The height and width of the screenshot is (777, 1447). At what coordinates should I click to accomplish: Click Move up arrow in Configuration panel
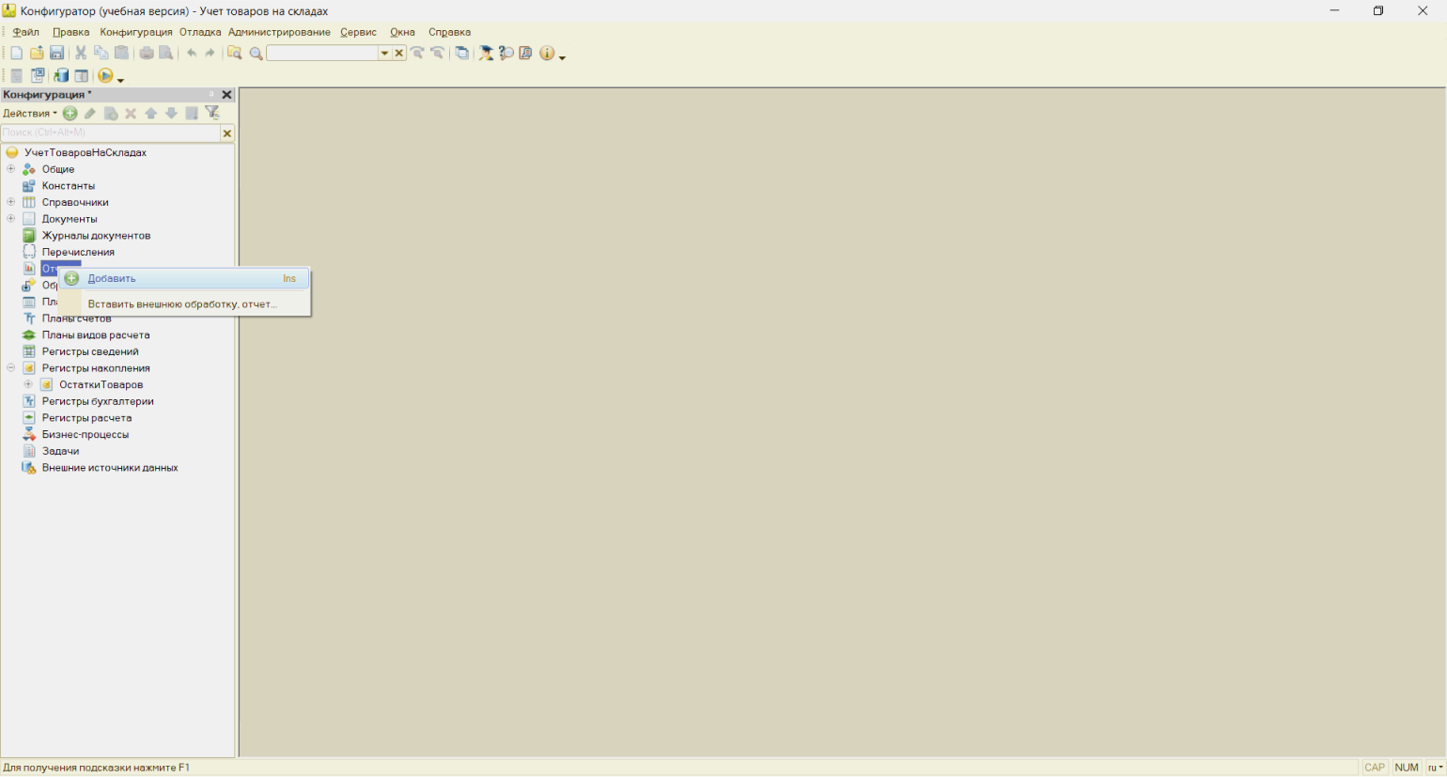(151, 114)
